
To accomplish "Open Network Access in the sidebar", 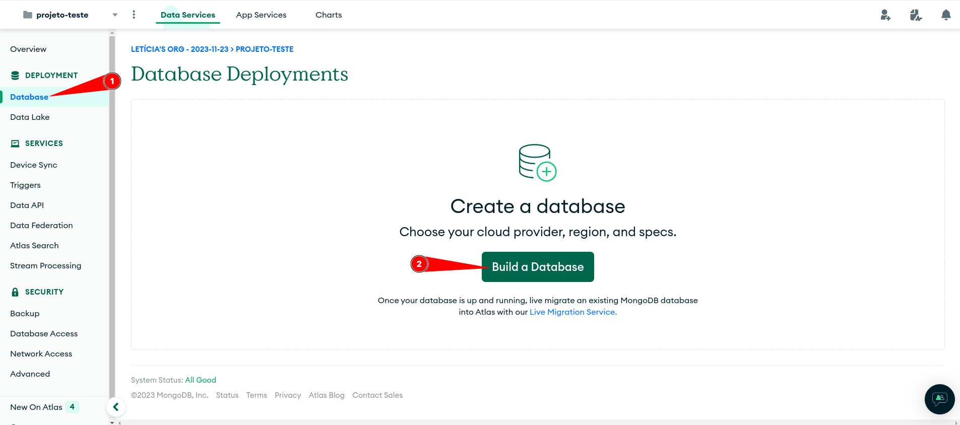I will coord(41,353).
